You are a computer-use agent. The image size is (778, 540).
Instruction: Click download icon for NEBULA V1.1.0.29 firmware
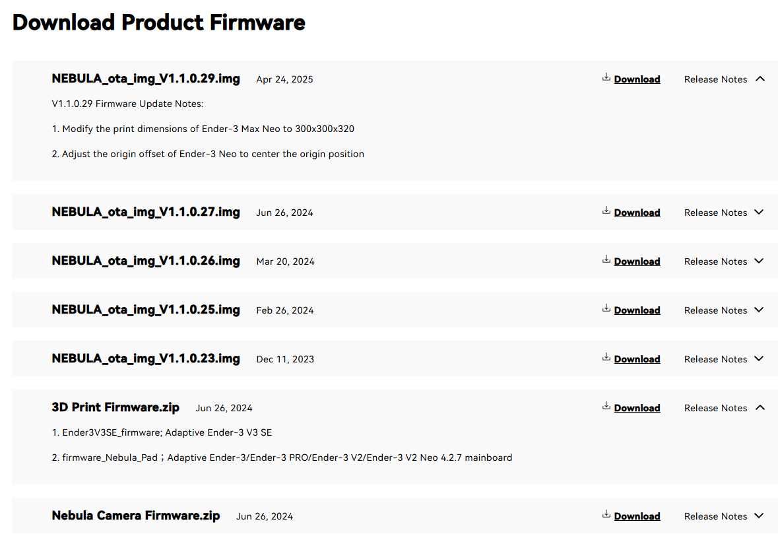(606, 77)
